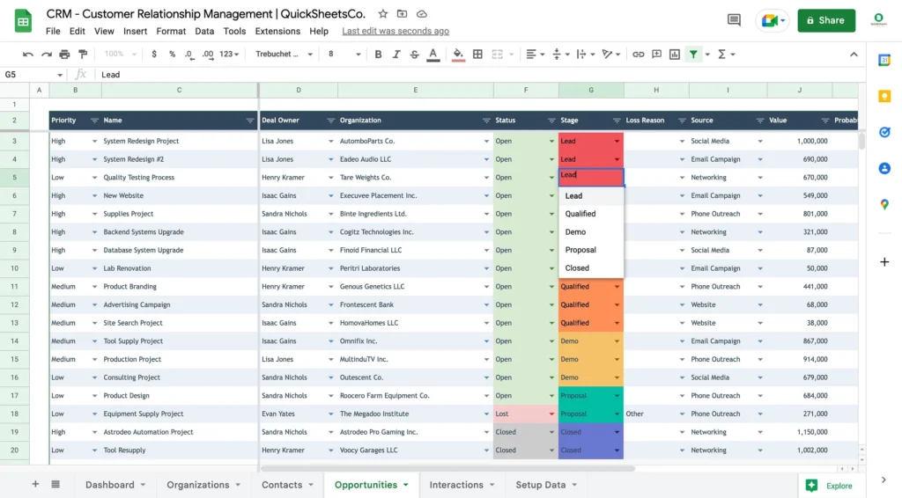Open the File menu
The width and height of the screenshot is (902, 498).
(x=53, y=31)
